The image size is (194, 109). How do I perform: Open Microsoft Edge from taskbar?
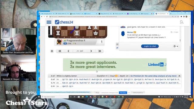pos(87,97)
